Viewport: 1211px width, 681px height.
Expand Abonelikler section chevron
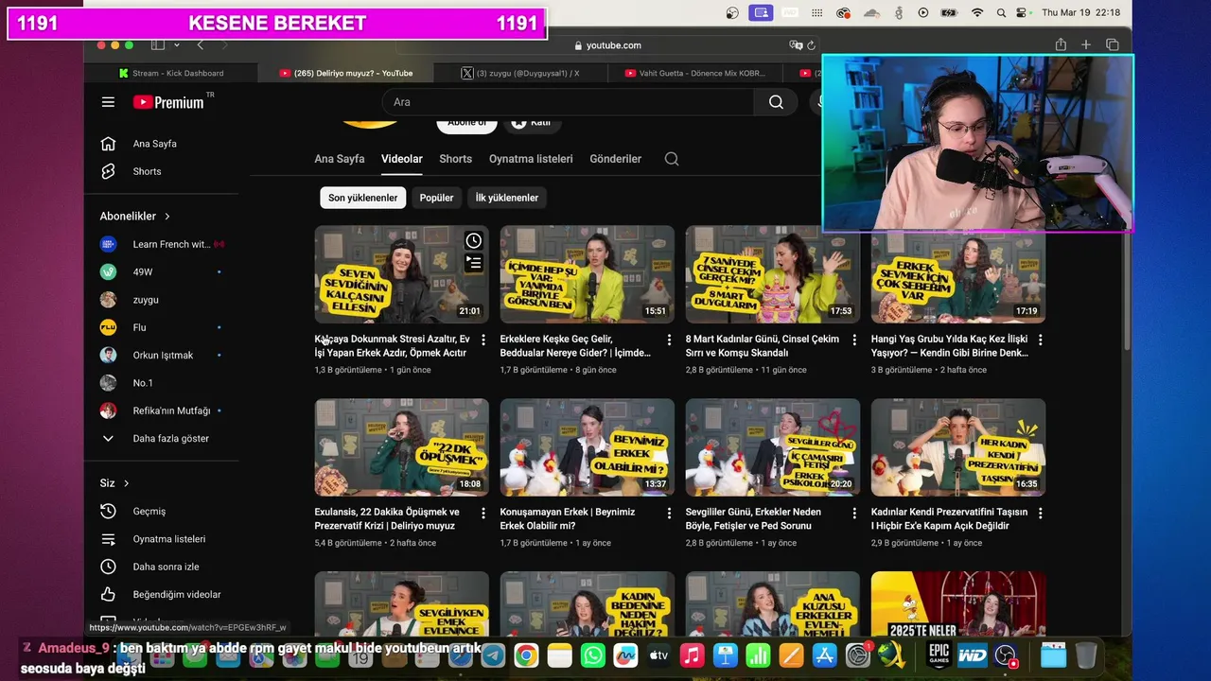tap(167, 217)
